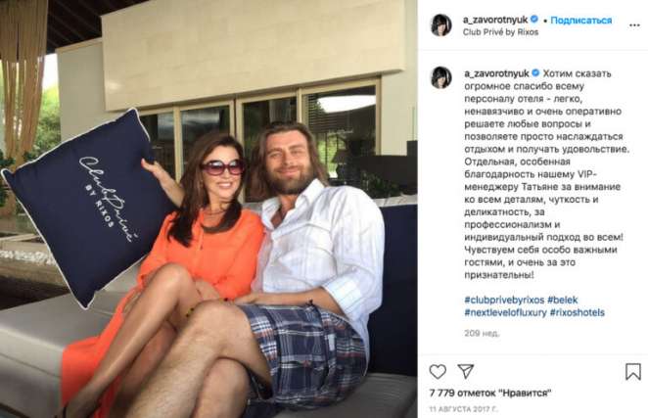Follow the account via Подписаться

[581, 21]
